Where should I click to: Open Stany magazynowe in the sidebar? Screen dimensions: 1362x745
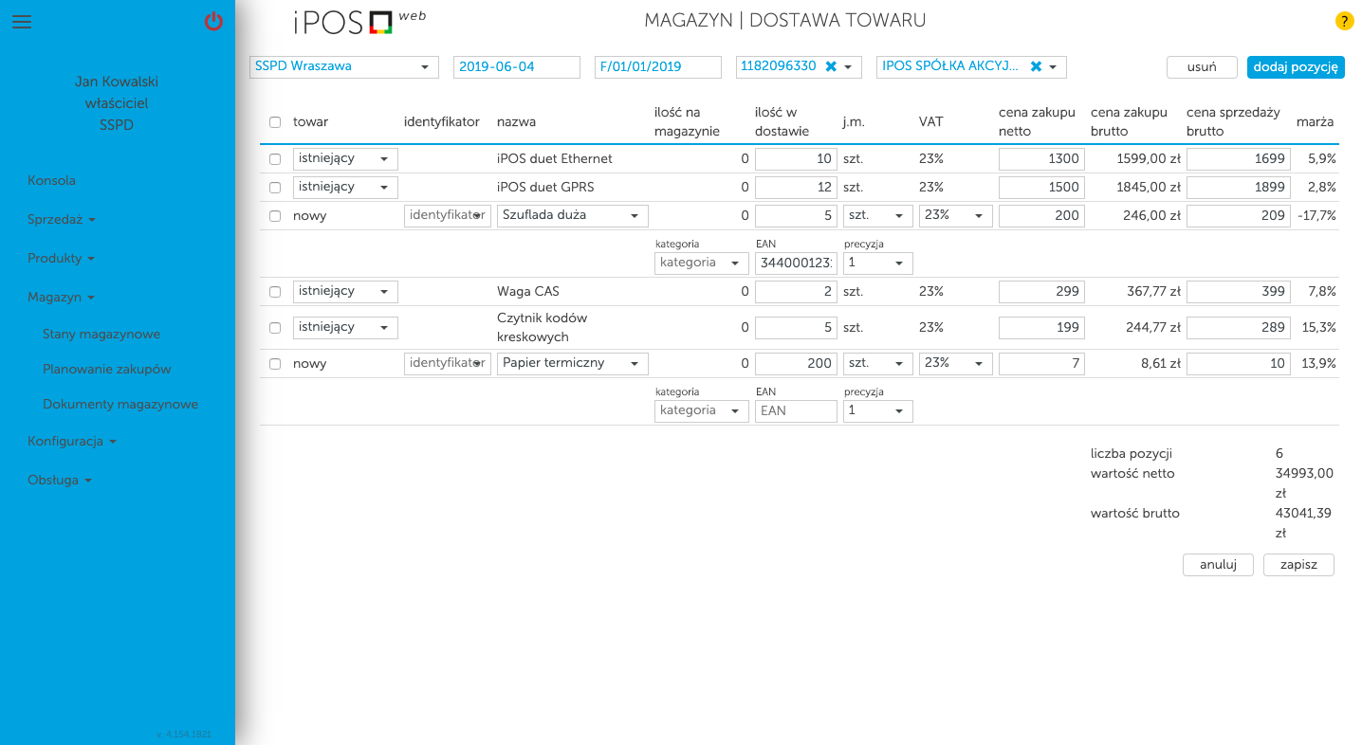pos(101,334)
